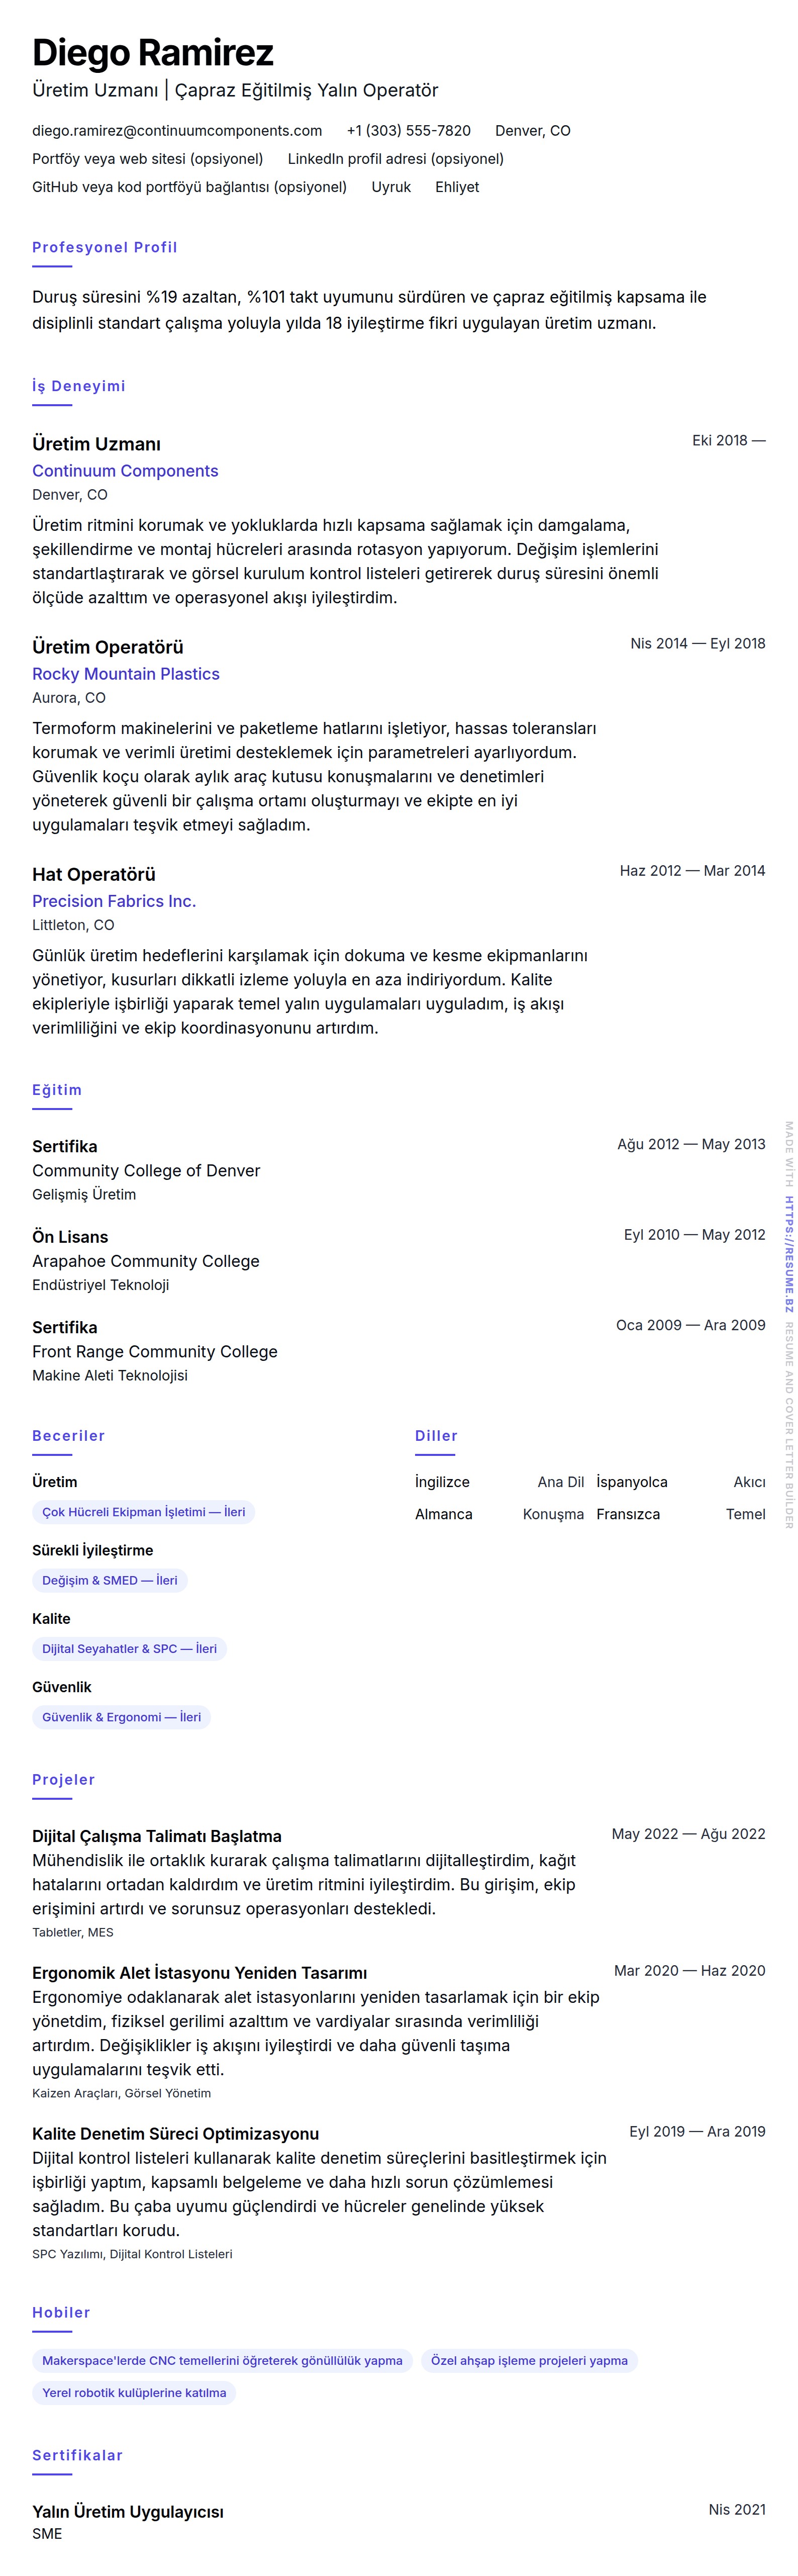This screenshot has width=798, height=2576.
Task: Click the GitHub veya kod portföyü placeholder
Action: click(x=189, y=187)
